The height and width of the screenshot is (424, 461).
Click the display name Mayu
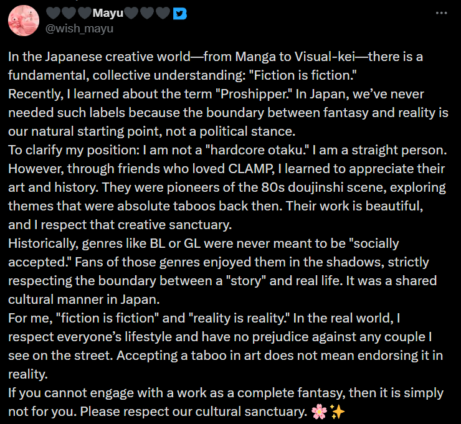coord(108,14)
